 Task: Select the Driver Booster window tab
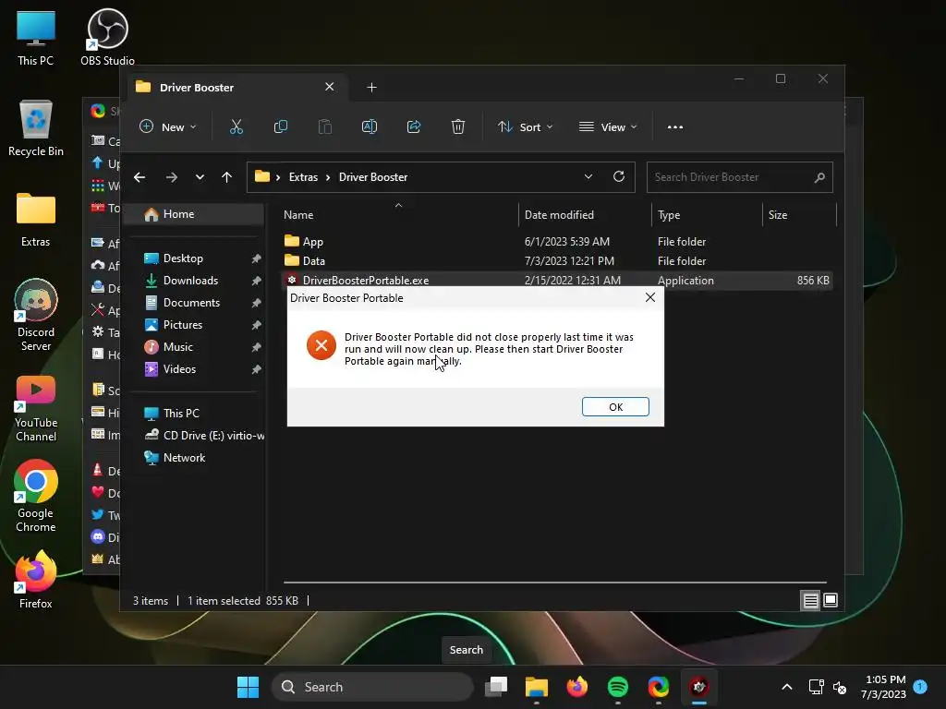[236, 88]
